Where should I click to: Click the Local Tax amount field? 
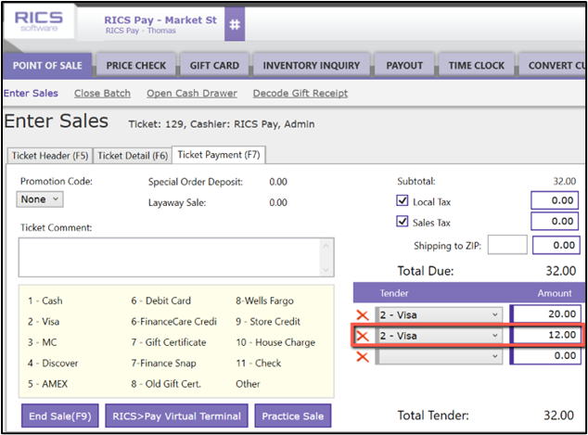click(x=555, y=200)
